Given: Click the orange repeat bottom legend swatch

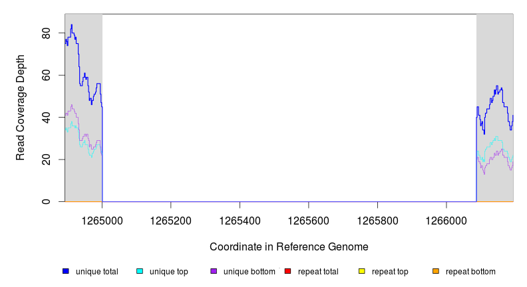Looking at the screenshot, I should (436, 271).
